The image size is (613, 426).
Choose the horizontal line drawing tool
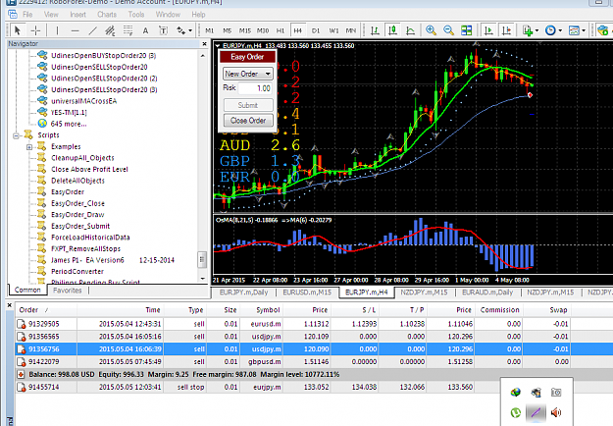[76, 30]
